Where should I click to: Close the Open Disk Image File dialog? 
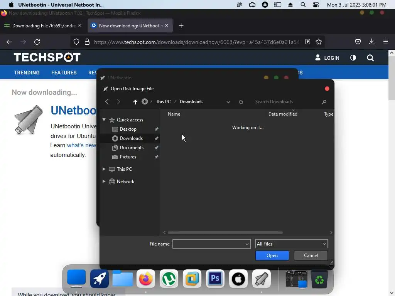327,89
